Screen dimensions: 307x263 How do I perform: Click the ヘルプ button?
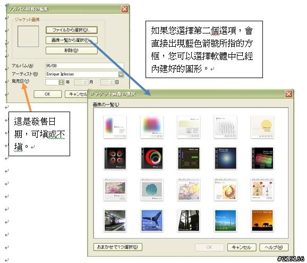coord(274,247)
